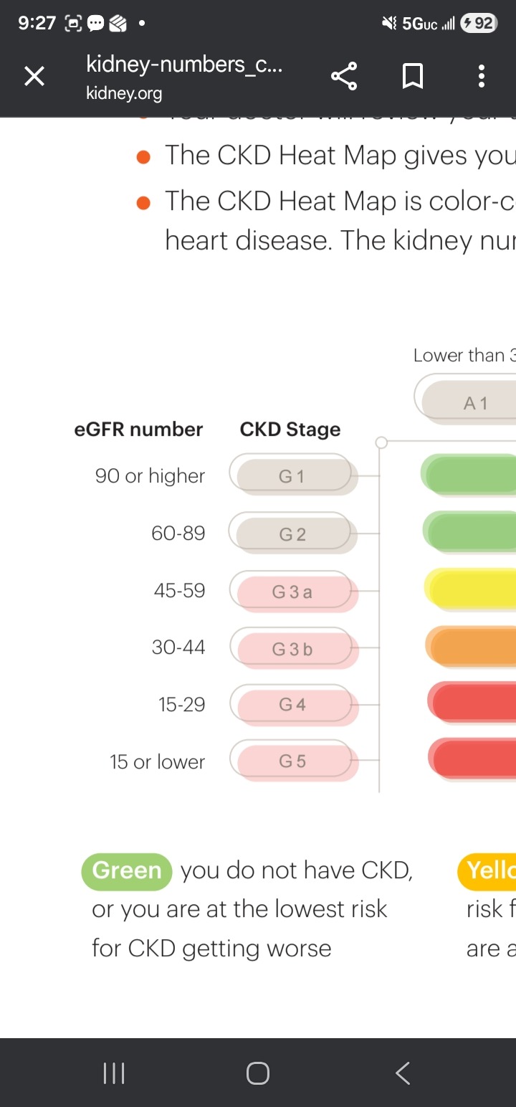Select the G2 stage pill
Viewport: 516px width, 1107px height.
pos(292,533)
